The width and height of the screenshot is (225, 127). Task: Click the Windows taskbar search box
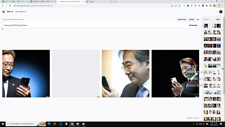(26, 124)
